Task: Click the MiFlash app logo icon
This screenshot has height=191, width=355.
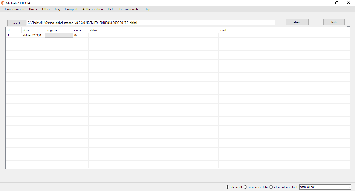Action: (3, 3)
